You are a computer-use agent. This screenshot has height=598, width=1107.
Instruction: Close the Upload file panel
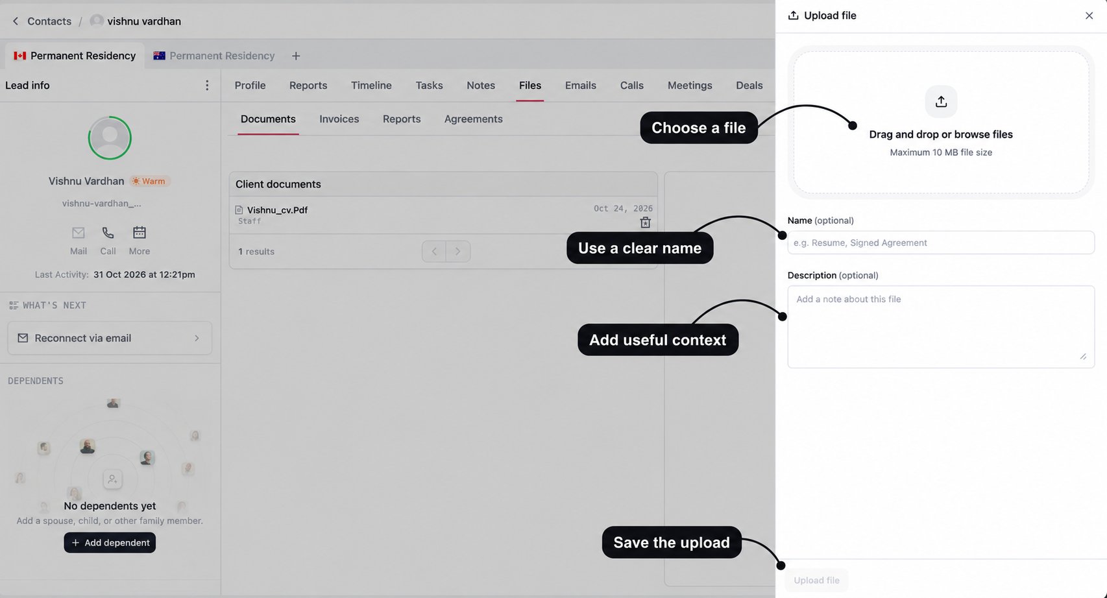pyautogui.click(x=1089, y=16)
